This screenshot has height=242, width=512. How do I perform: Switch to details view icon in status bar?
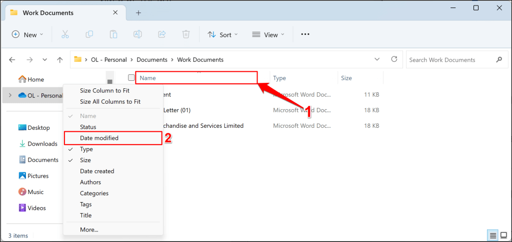coord(492,235)
